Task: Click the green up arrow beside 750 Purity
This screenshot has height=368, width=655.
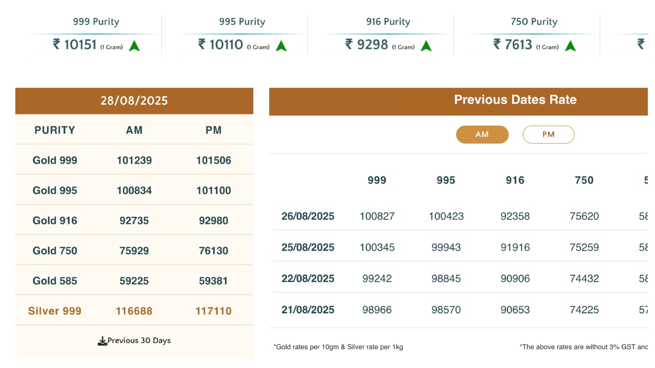Action: pyautogui.click(x=571, y=46)
